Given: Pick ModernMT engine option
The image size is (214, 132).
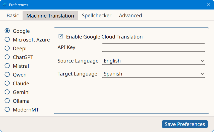Looking at the screenshot, I should [x=7, y=109].
